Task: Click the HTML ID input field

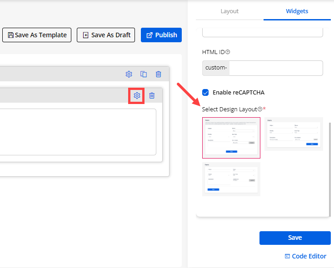Action: point(276,68)
